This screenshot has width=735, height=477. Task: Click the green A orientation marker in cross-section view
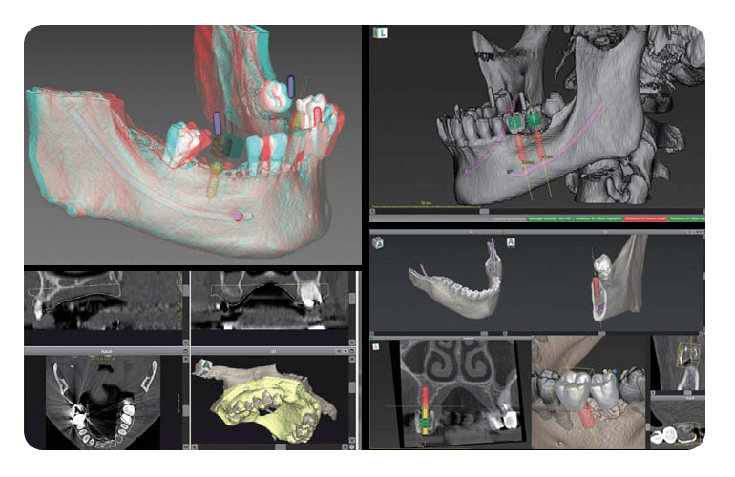click(511, 242)
